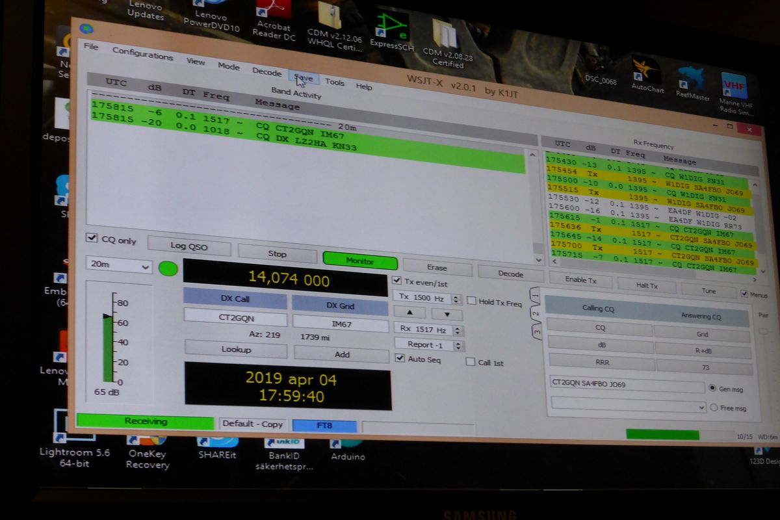
Task: Open the Save menu
Action: pyautogui.click(x=304, y=78)
